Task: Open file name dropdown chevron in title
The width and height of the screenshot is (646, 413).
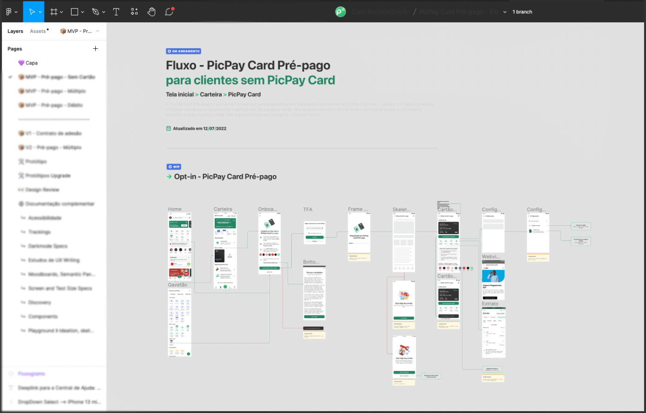Action: [x=505, y=12]
